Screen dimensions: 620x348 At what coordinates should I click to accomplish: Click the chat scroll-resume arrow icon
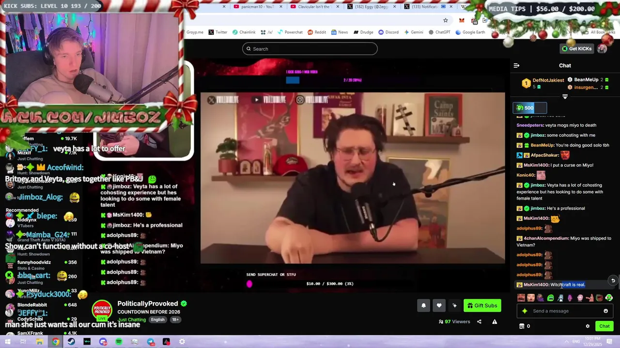(x=613, y=280)
